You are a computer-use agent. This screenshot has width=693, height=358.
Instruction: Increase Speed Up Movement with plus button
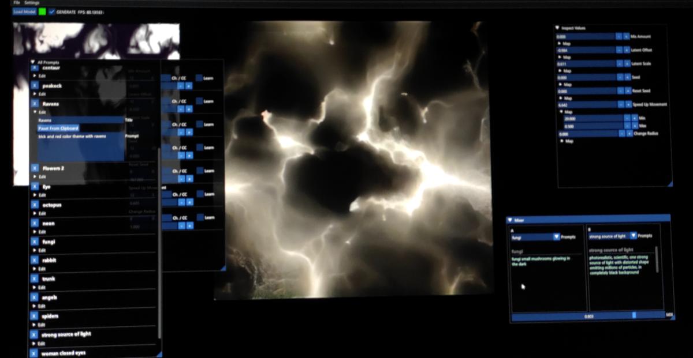(x=628, y=104)
